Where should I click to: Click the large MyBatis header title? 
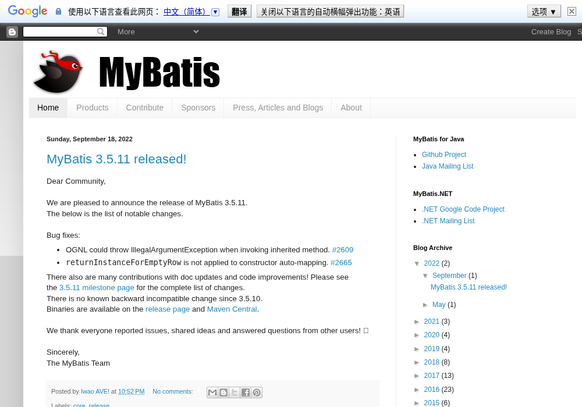coord(159,73)
